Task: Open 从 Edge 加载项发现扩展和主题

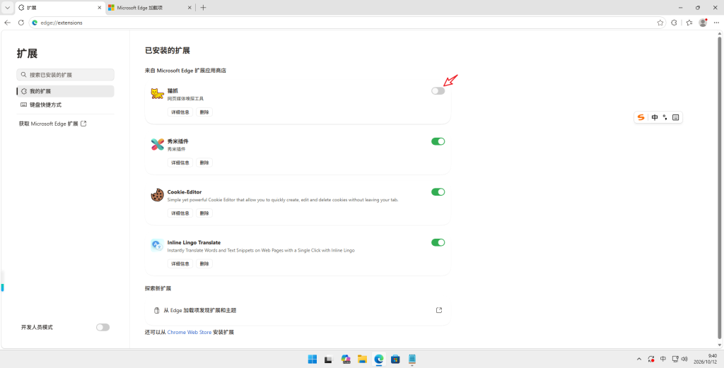Action: pos(298,310)
